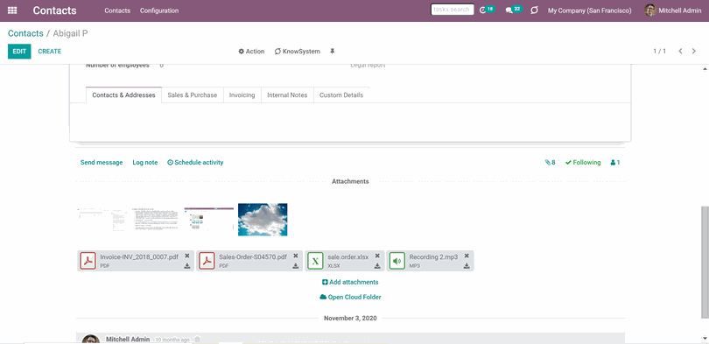709x344 pixels.
Task: Click the tasks search input field
Action: (453, 10)
